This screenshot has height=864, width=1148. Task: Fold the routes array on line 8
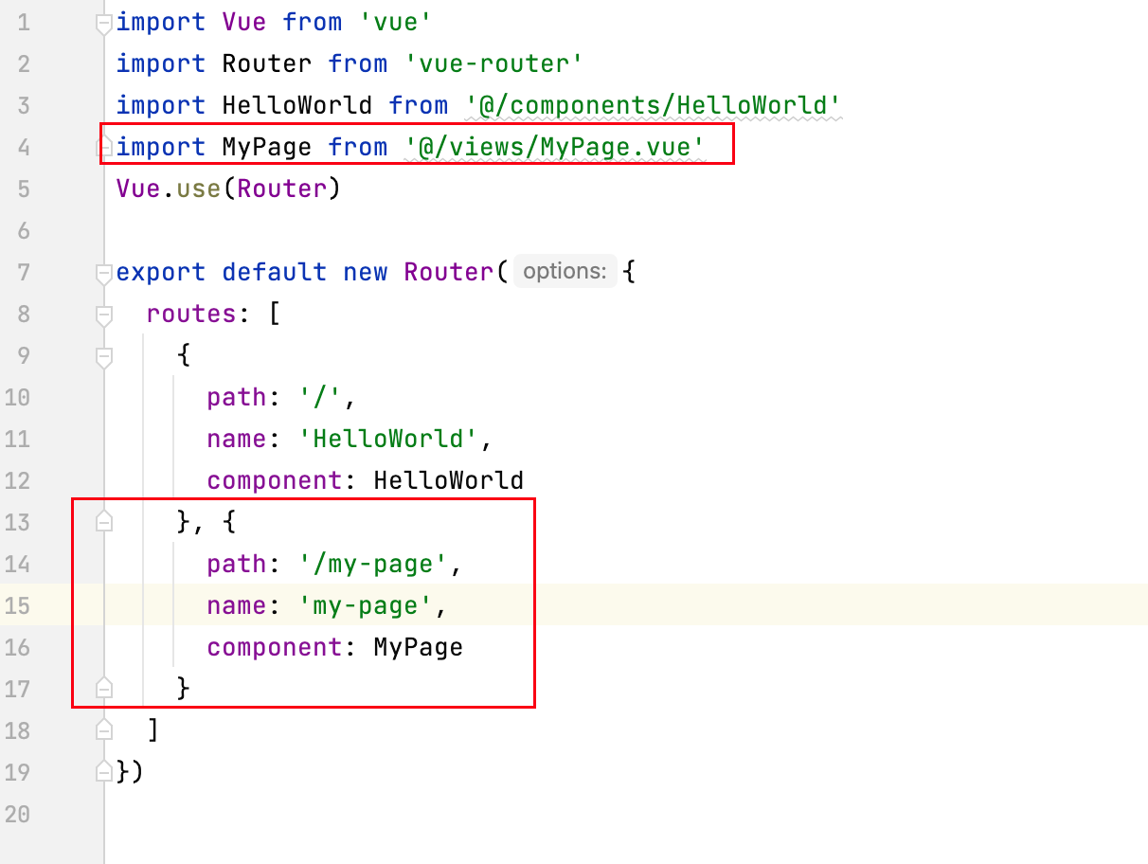click(104, 315)
